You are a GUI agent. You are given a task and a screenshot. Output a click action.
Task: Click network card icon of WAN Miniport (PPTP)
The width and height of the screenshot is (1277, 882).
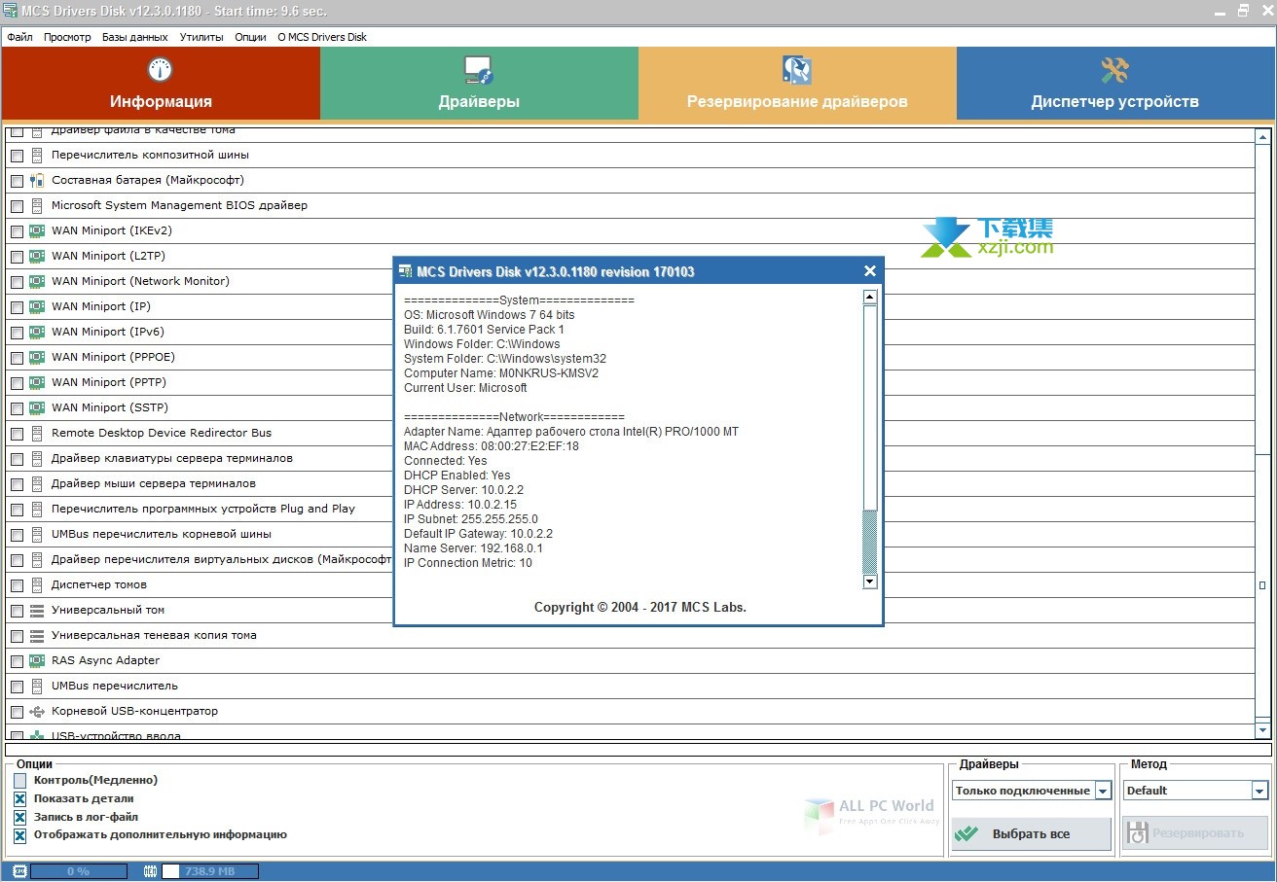(37, 382)
